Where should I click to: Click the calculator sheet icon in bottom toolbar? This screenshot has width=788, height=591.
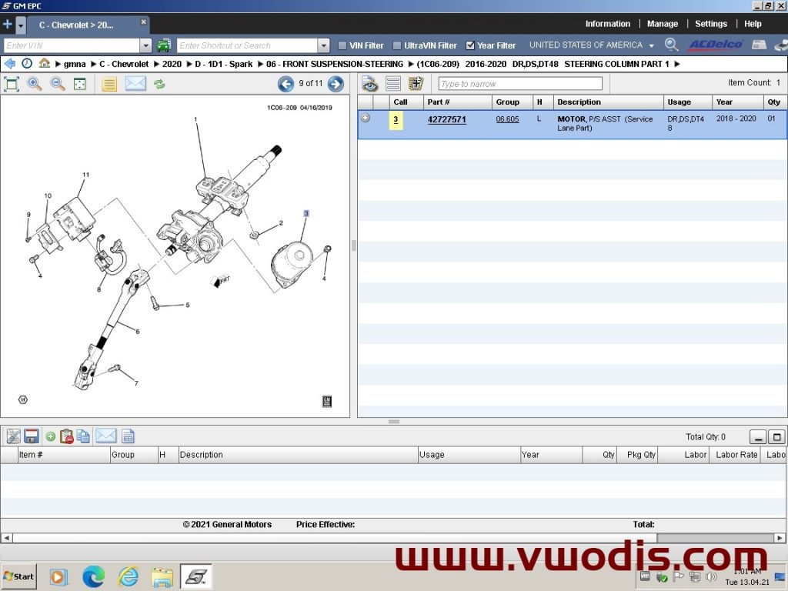(x=129, y=436)
